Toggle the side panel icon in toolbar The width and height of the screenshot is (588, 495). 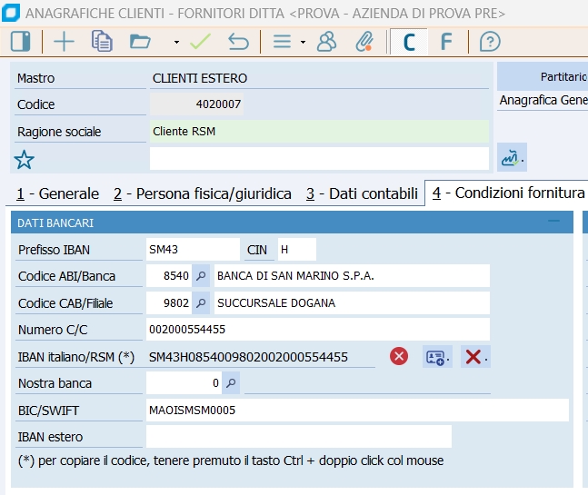coord(20,41)
